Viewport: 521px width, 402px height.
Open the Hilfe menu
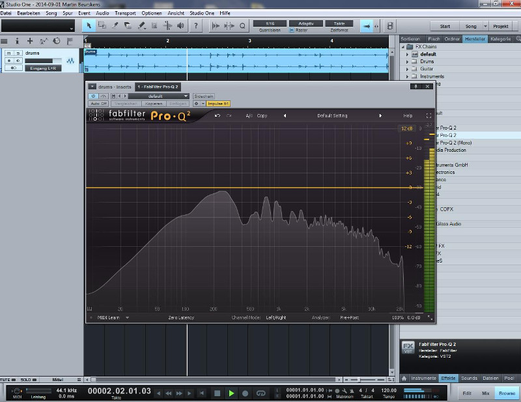coord(225,13)
